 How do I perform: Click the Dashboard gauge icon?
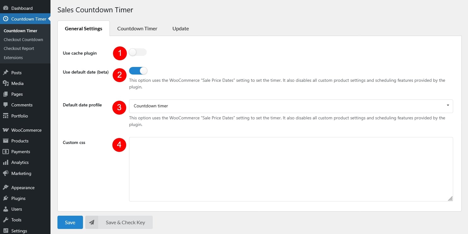coord(6,8)
